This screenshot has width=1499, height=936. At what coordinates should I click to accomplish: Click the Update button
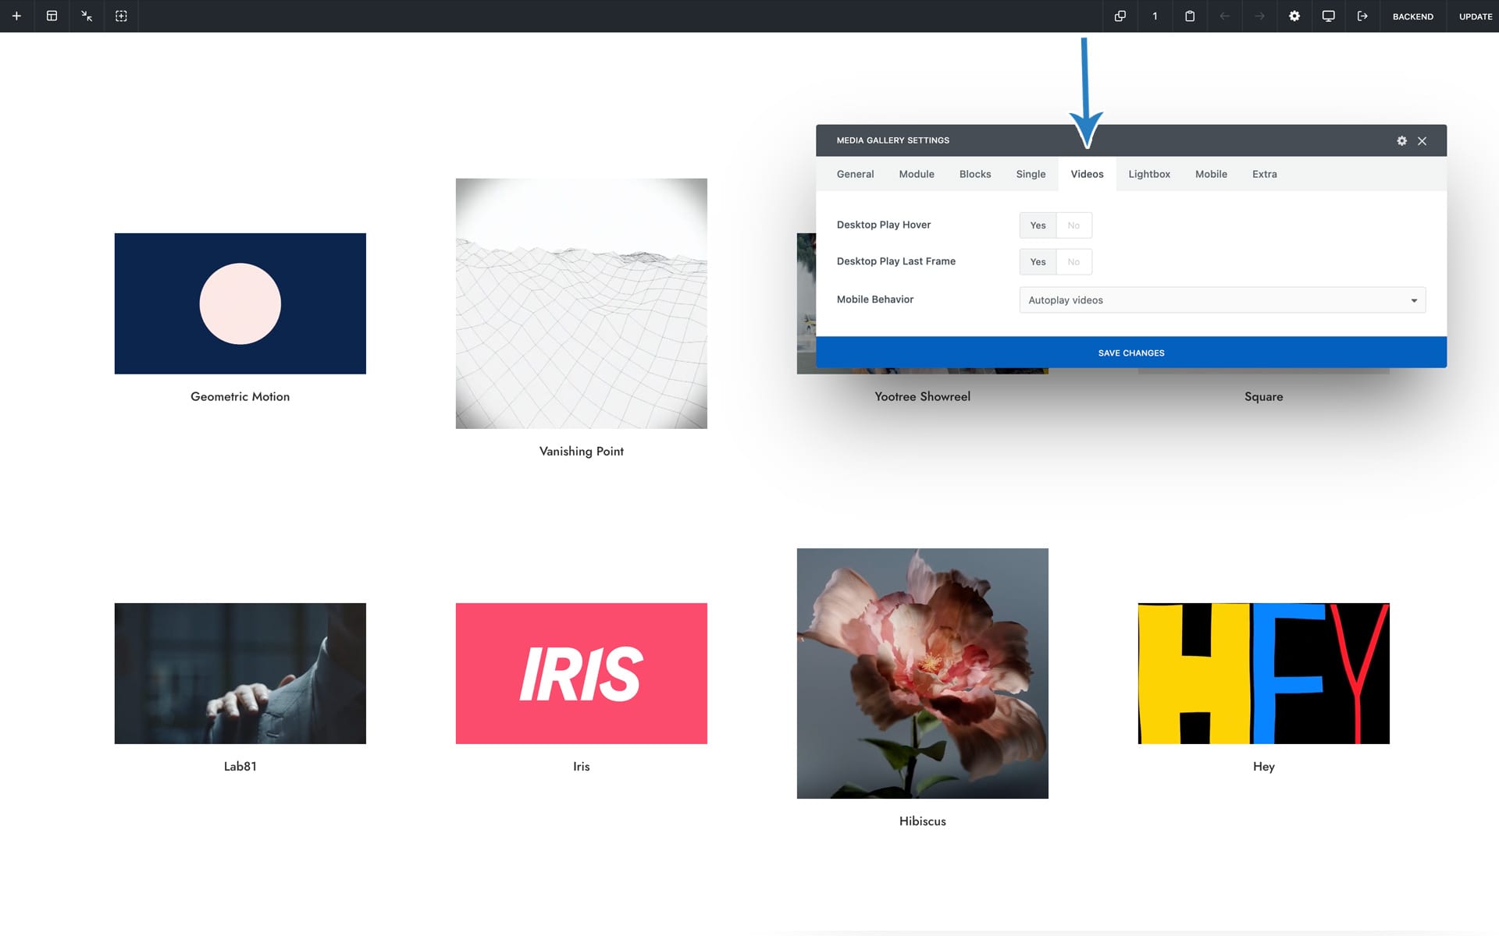[1475, 16]
